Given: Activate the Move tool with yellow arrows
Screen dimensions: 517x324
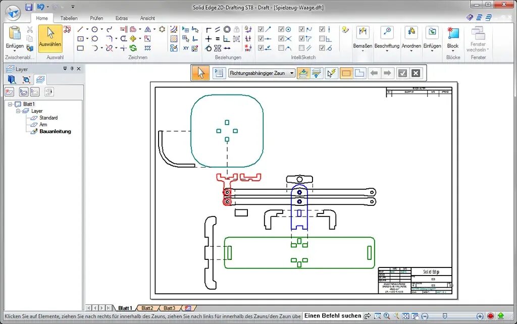Looking at the screenshot, I should tap(133, 39).
